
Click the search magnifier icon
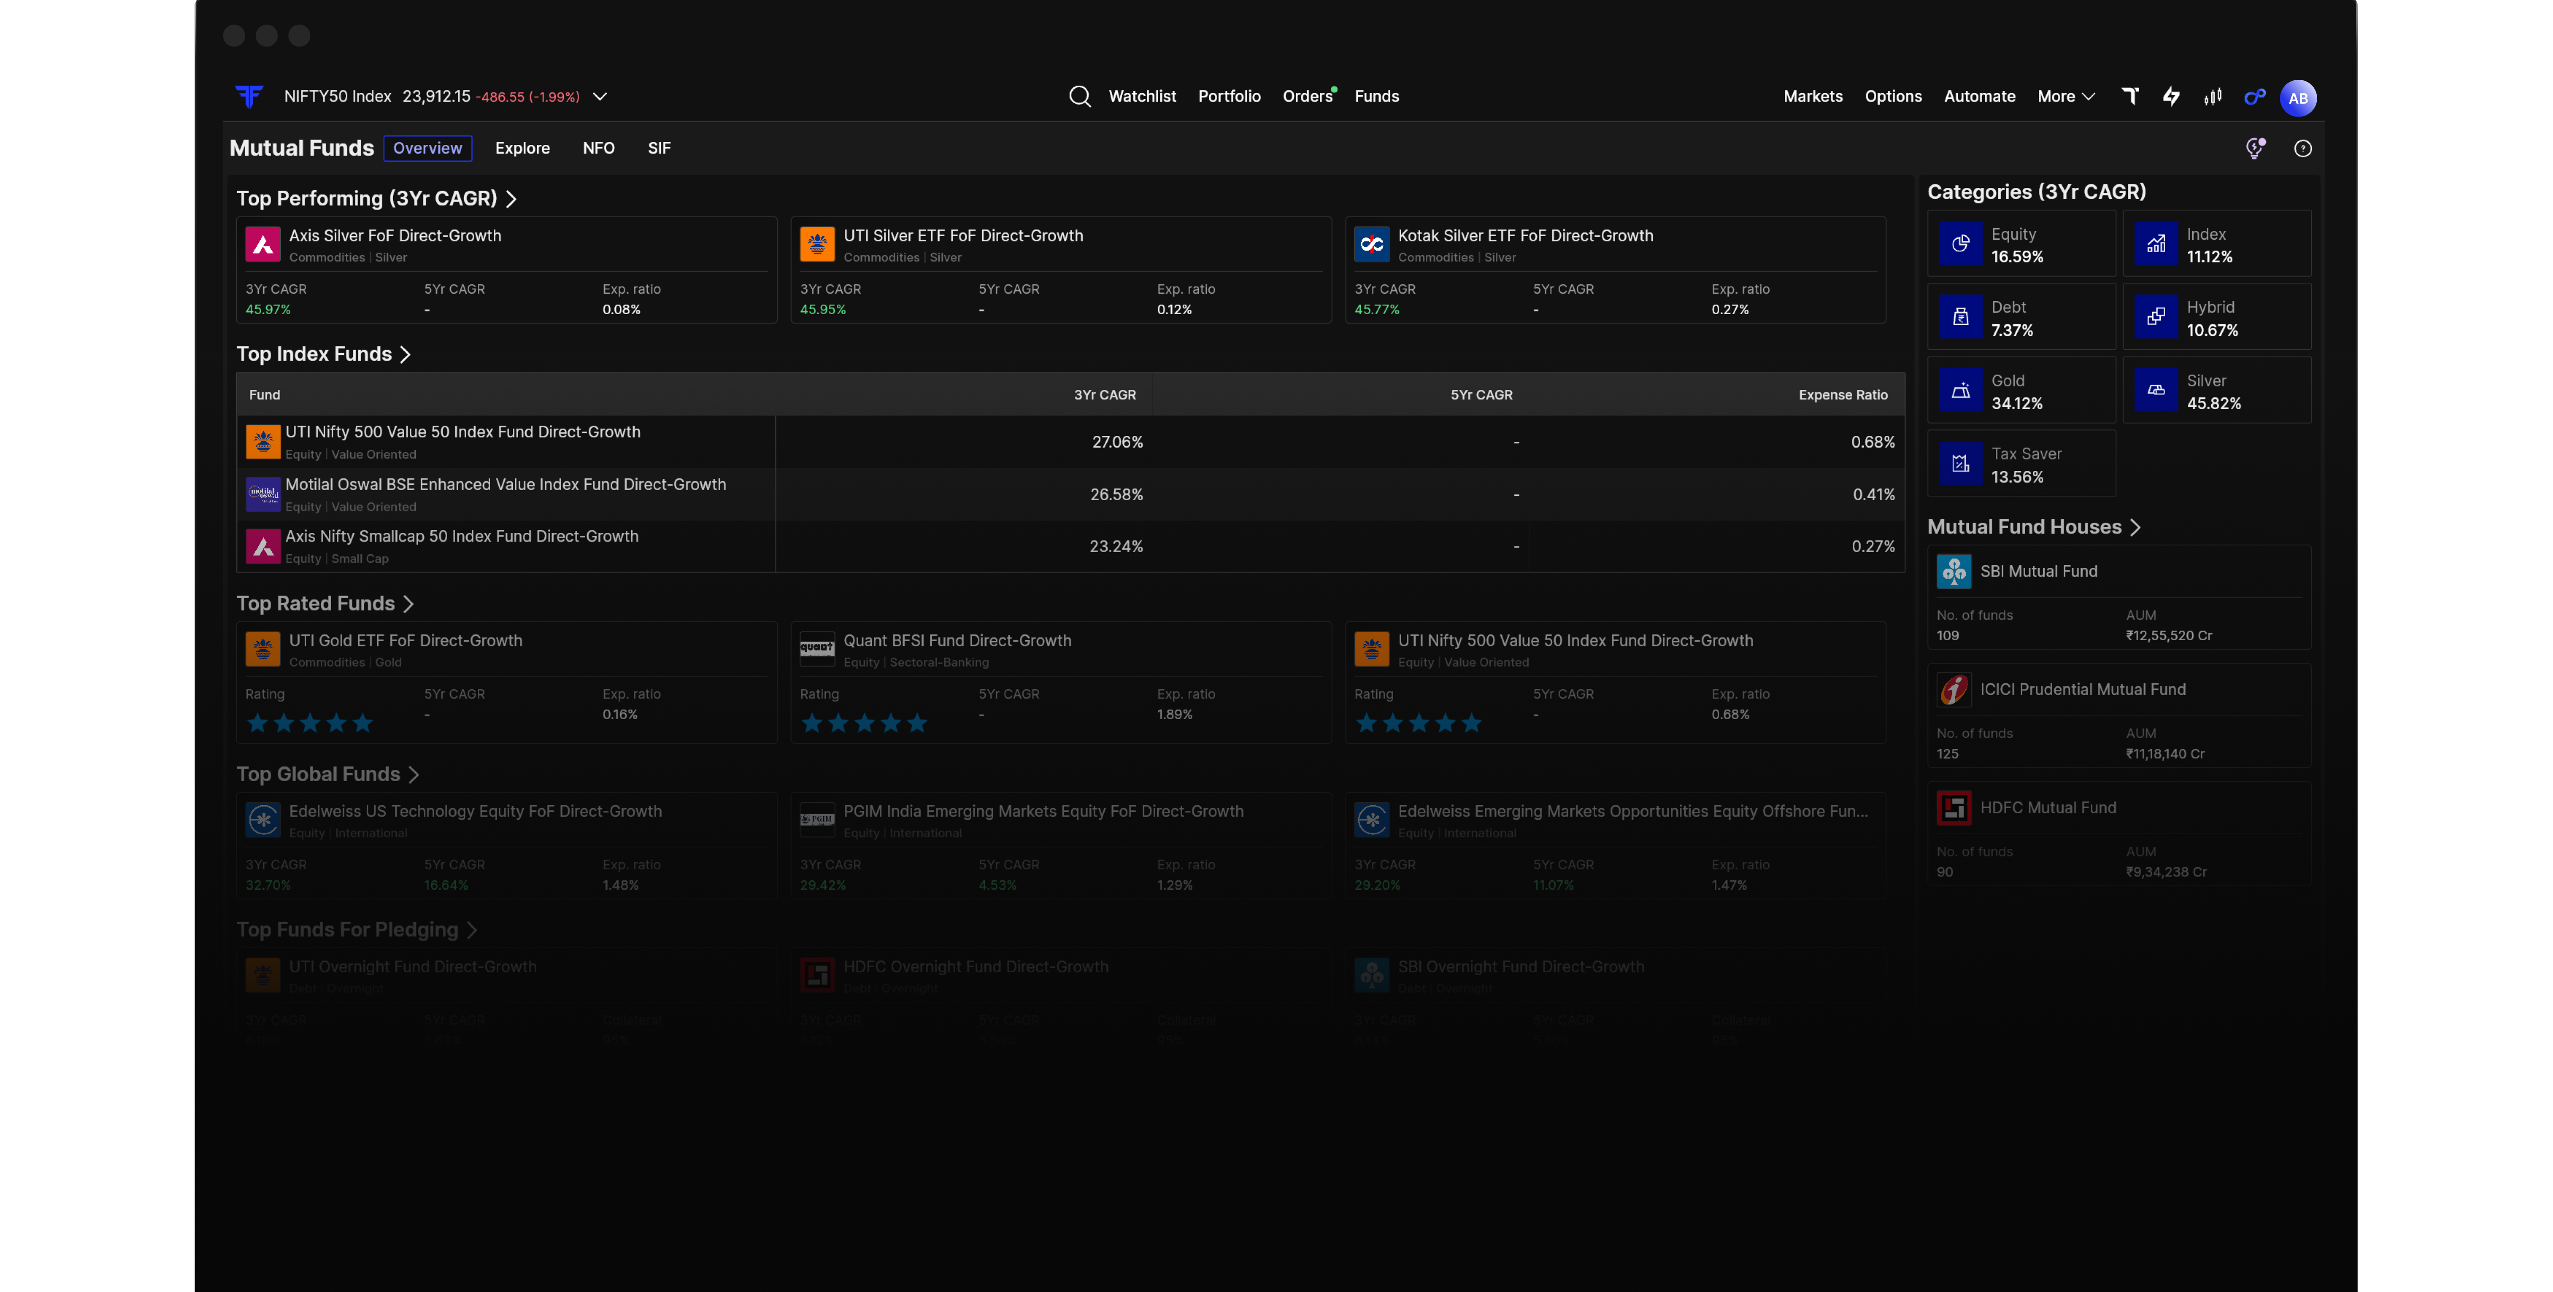1080,96
